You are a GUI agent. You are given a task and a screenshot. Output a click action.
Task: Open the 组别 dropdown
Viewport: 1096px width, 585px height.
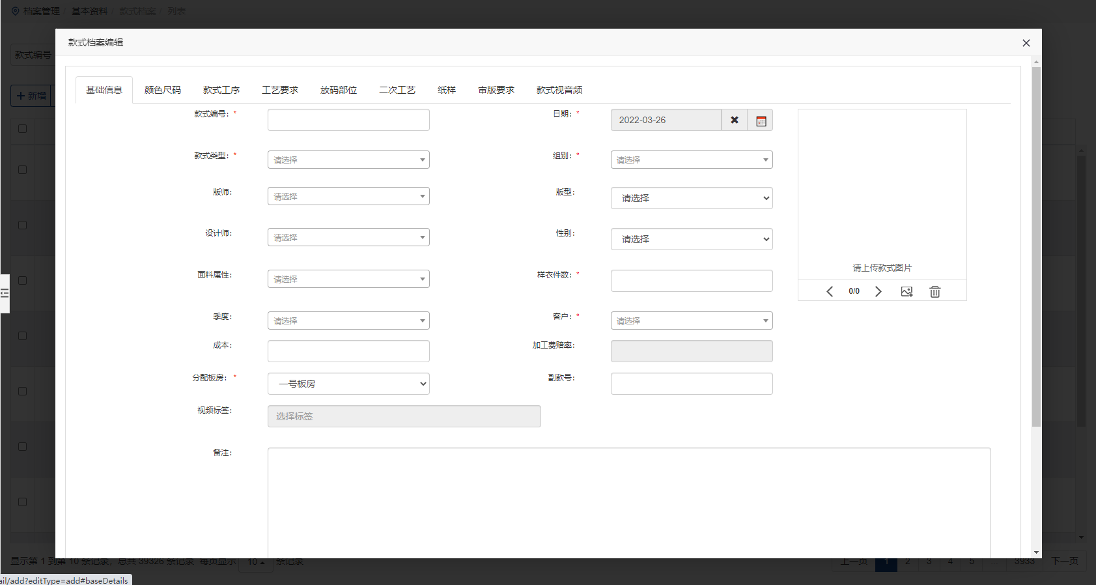click(692, 160)
